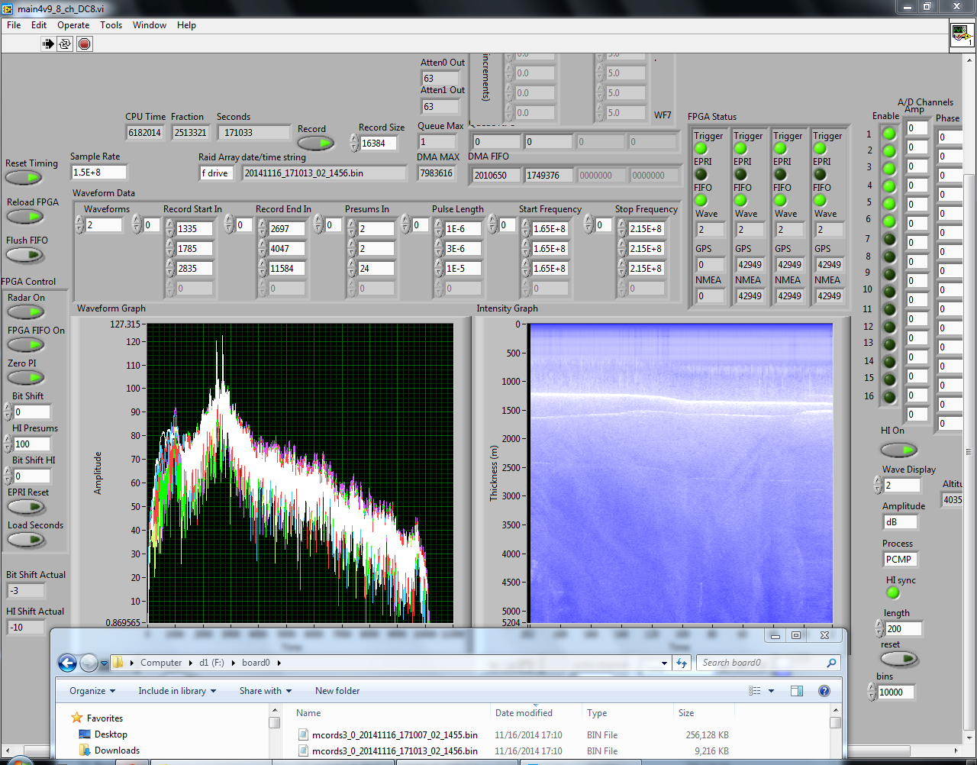Click the Sample Rate input field
Screen dimensions: 977x765
coord(98,173)
